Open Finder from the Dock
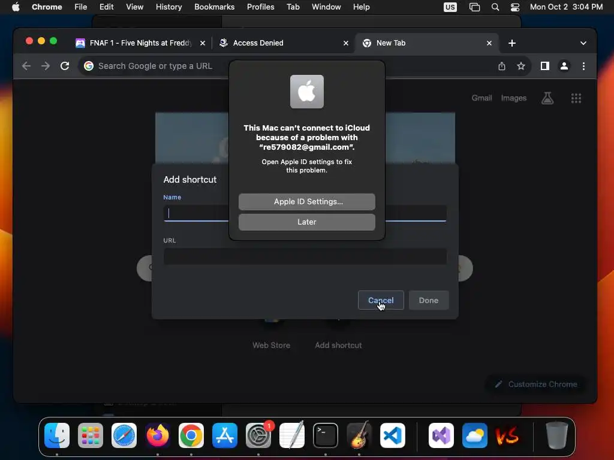The height and width of the screenshot is (460, 614). point(57,435)
